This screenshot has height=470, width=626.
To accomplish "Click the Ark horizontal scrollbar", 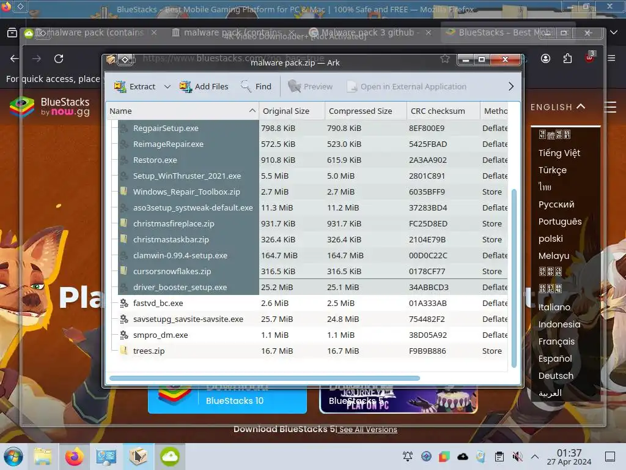I will (x=265, y=378).
